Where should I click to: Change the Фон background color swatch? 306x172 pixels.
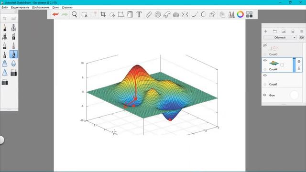tap(294, 95)
